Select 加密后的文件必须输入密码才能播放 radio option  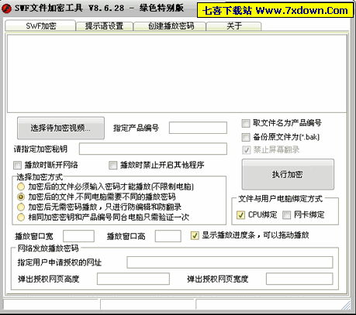21,187
